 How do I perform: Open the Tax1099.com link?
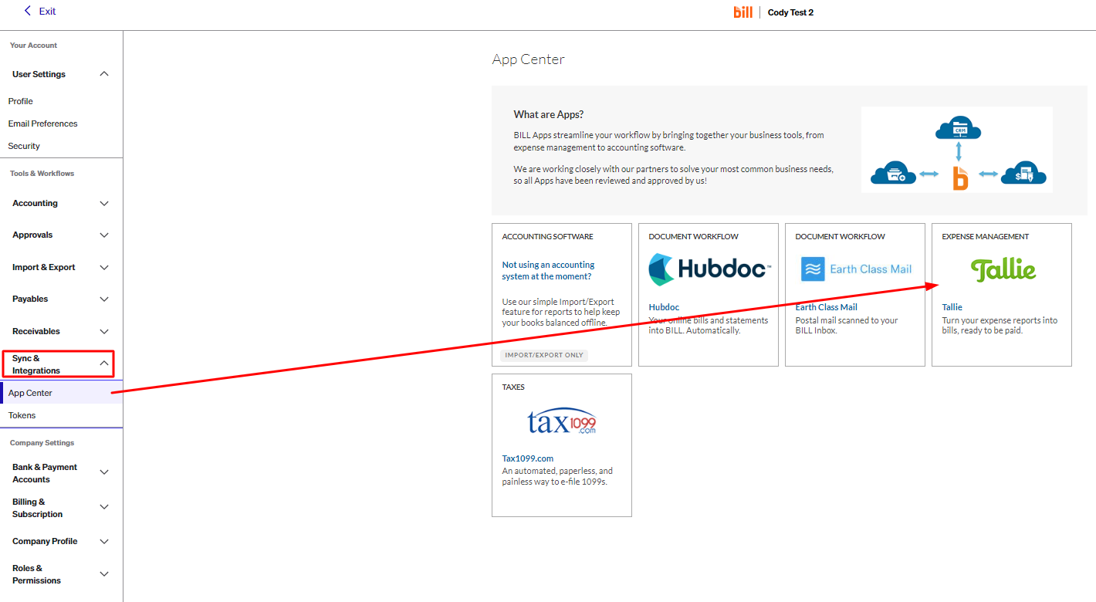point(528,458)
